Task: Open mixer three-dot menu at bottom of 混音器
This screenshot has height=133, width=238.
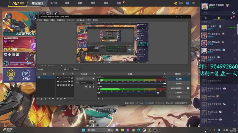Action: pyautogui.click(x=103, y=99)
